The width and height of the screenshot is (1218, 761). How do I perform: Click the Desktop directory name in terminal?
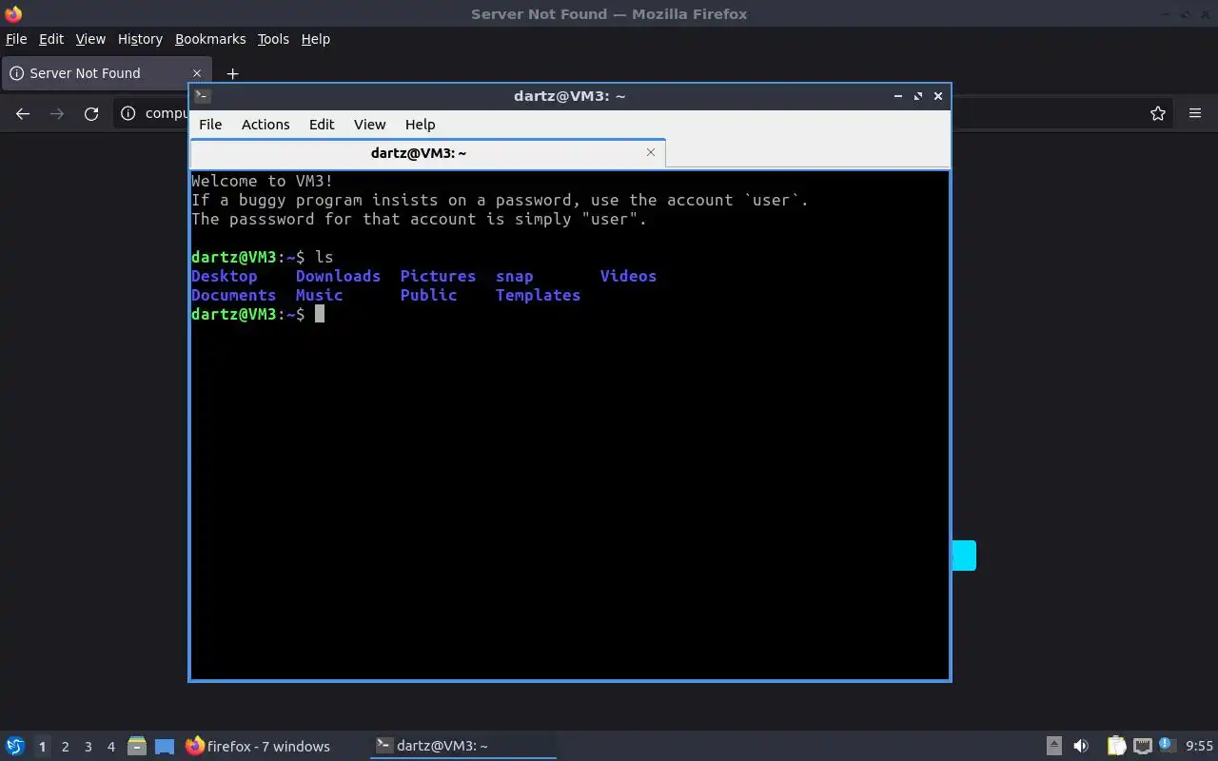point(225,277)
